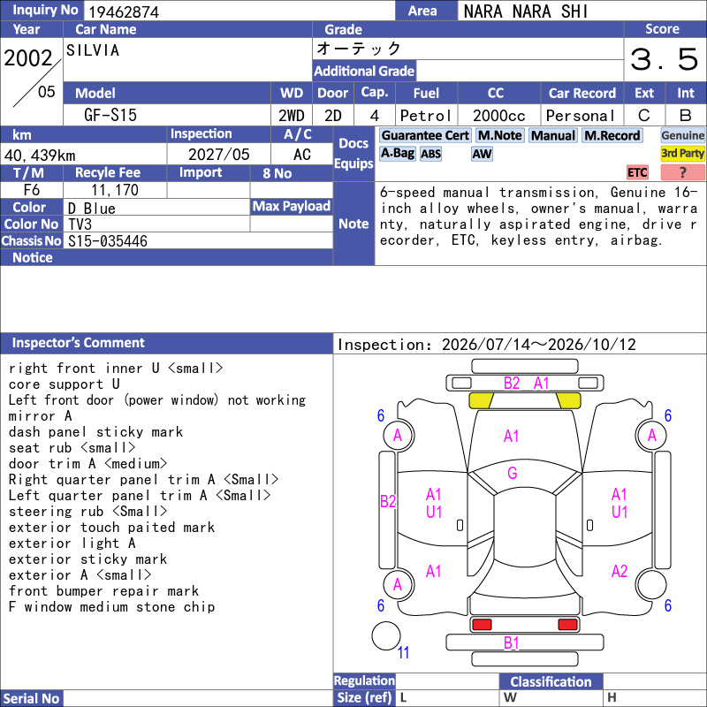Click the yellow left headlight on diagram
707x707 pixels.
tap(481, 401)
